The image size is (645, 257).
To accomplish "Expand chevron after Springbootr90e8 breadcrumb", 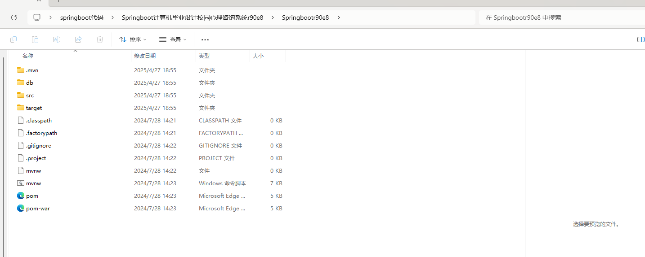I will pos(338,17).
